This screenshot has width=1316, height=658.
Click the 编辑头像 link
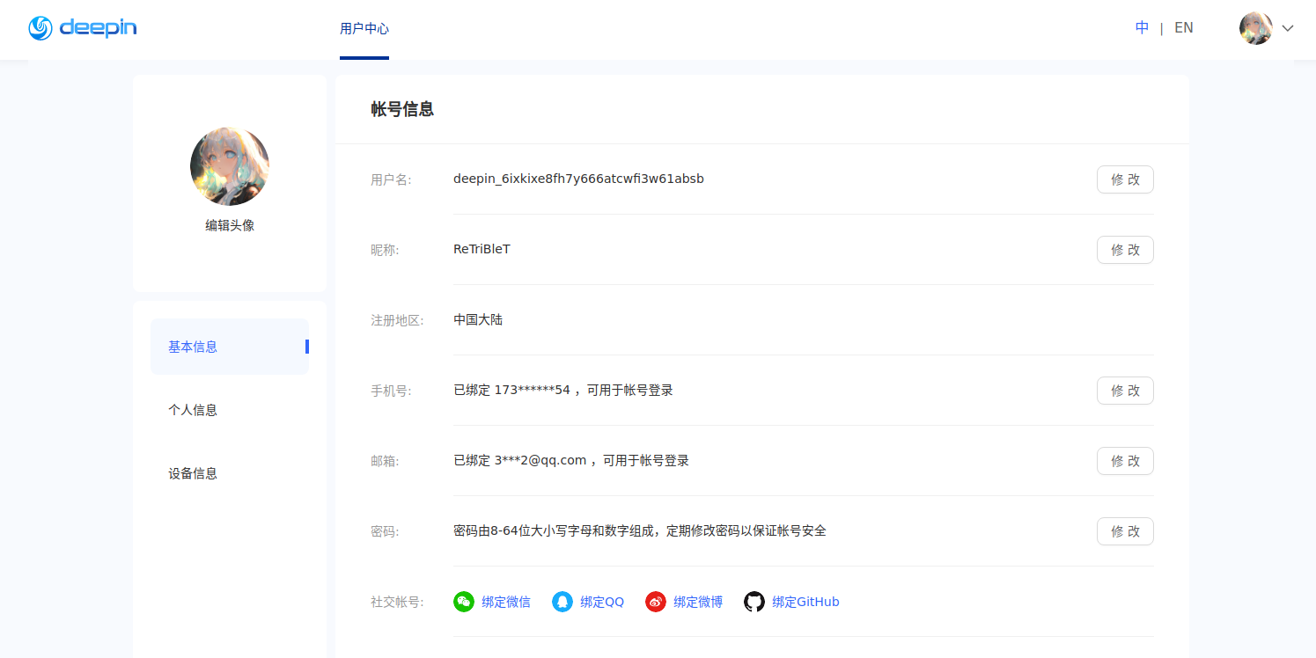[229, 224]
